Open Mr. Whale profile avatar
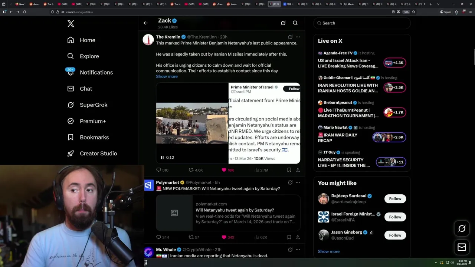Viewport: 475px width, 267px height. coord(148,253)
